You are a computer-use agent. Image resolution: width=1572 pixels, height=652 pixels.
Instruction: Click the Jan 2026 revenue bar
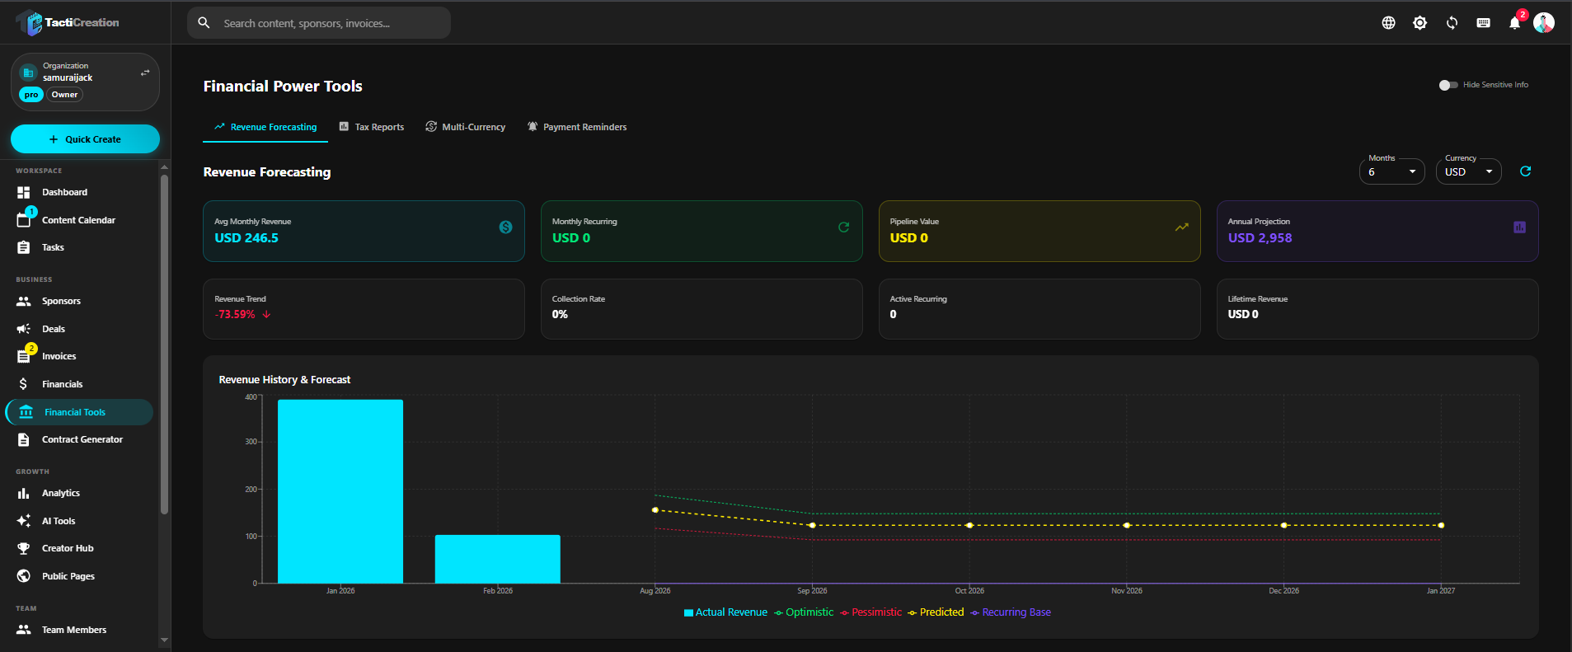click(340, 491)
